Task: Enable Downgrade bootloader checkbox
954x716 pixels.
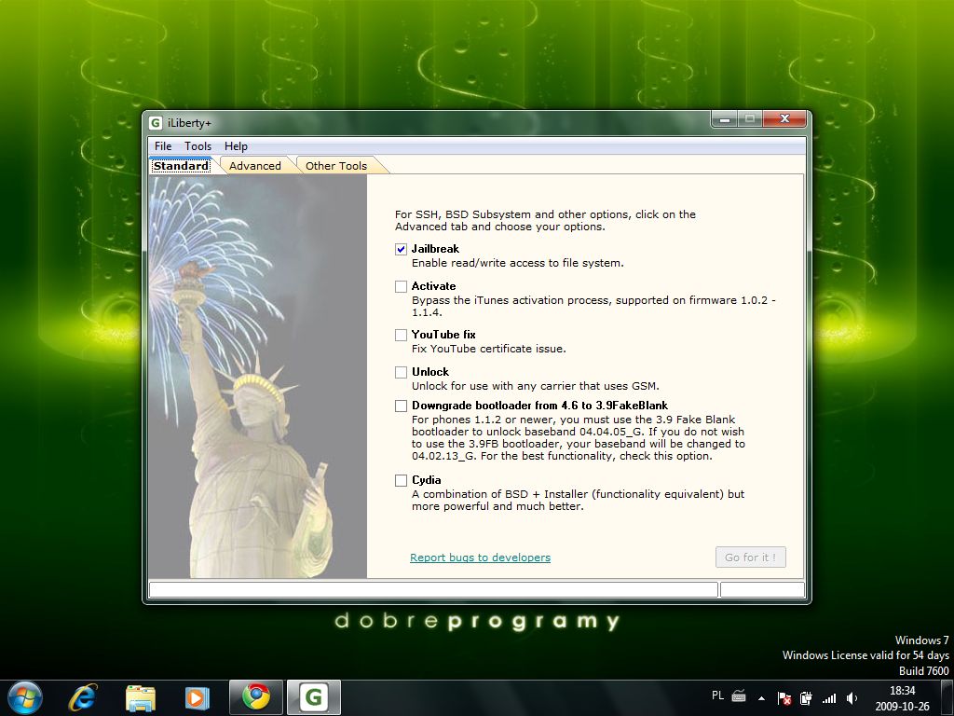Action: pos(401,406)
